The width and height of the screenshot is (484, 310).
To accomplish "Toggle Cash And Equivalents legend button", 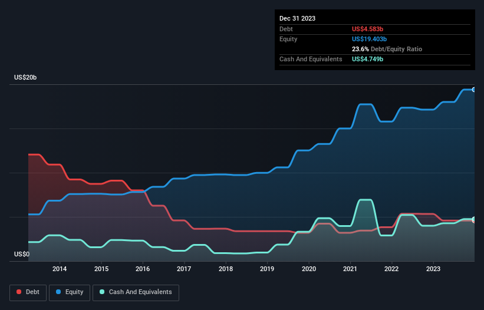I will 136,292.
